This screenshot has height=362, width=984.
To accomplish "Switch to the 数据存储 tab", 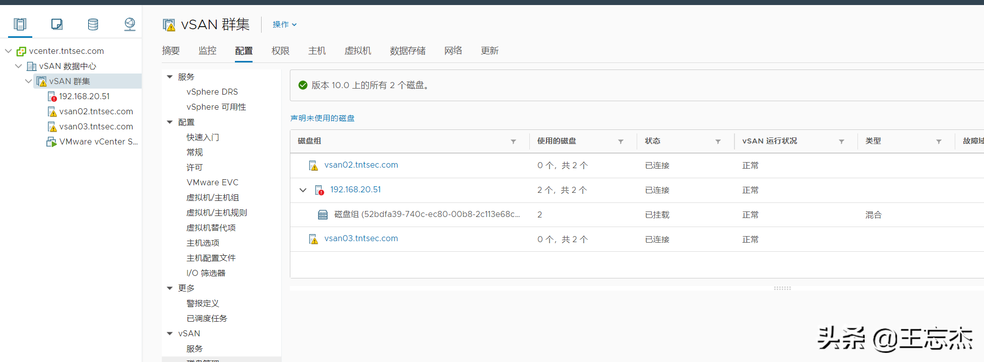I will tap(408, 50).
